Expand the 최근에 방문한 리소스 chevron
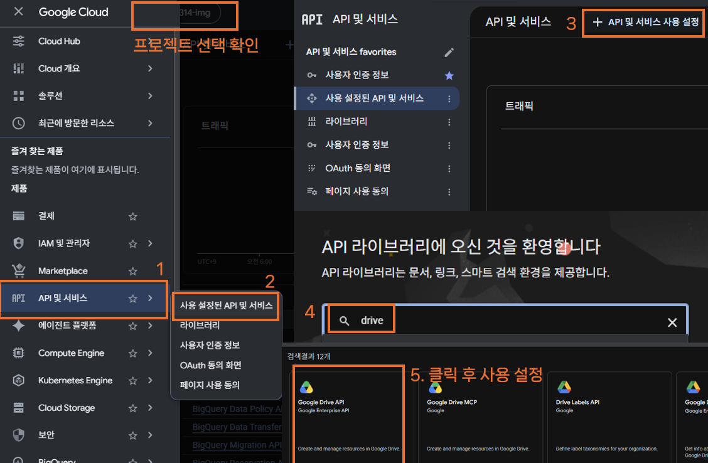This screenshot has width=708, height=463. tap(151, 123)
